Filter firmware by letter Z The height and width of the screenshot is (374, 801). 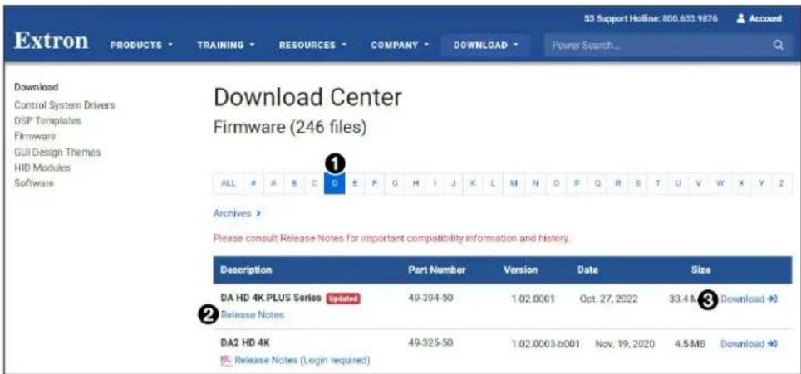tap(781, 184)
